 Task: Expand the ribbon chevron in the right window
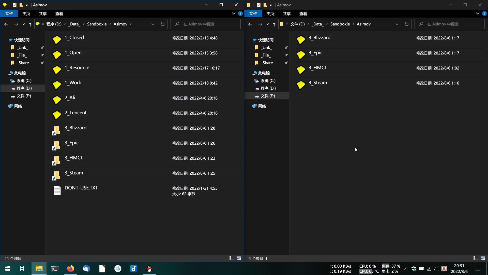coord(478,13)
